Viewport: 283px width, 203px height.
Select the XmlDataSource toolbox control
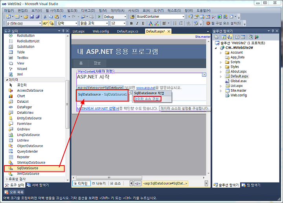[x=34, y=173]
